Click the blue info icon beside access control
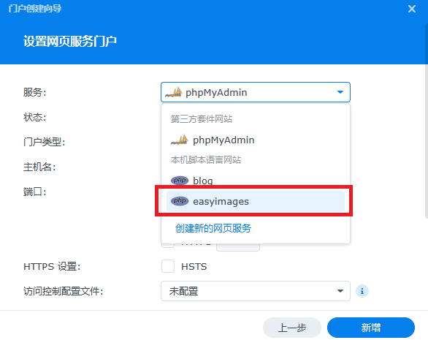428x340 pixels. [x=362, y=291]
